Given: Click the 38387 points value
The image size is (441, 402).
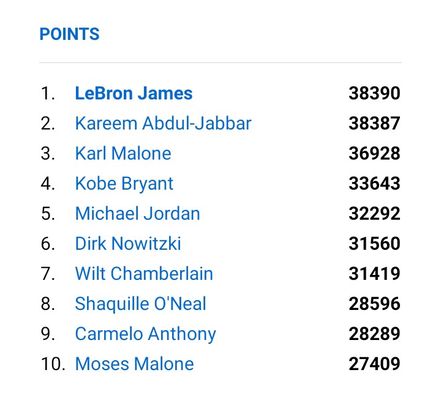Looking at the screenshot, I should click(374, 123).
